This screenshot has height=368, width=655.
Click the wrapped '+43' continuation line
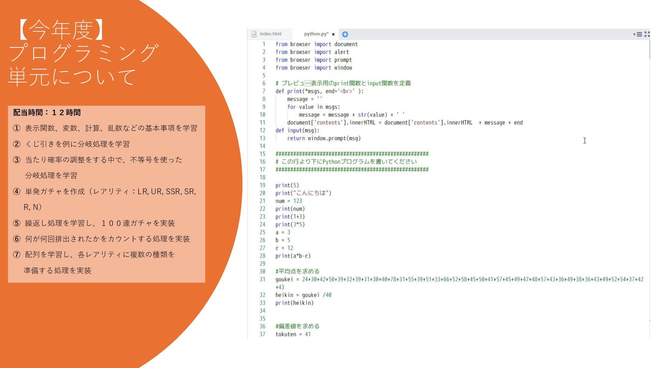[x=280, y=287]
